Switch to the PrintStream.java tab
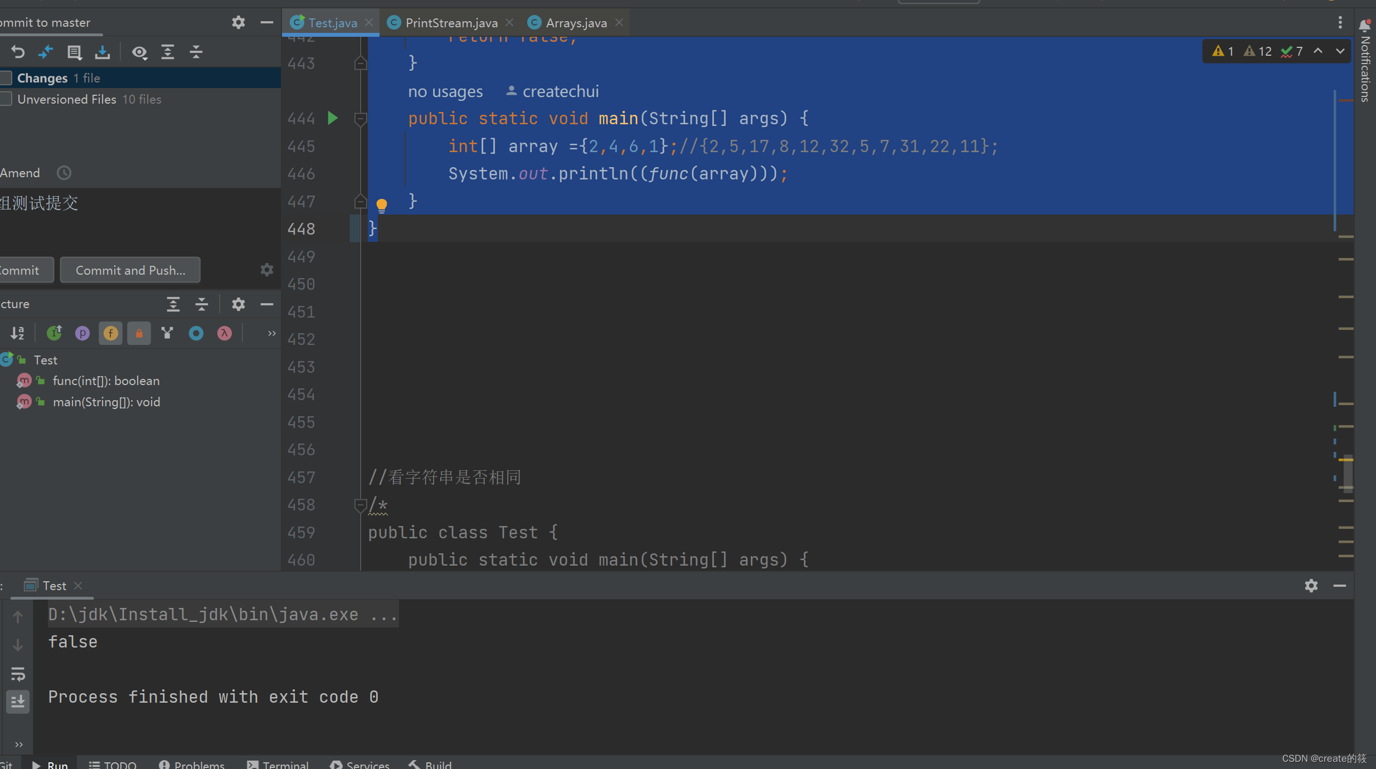This screenshot has height=769, width=1376. (x=451, y=23)
